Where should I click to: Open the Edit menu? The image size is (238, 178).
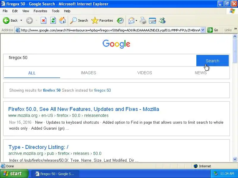15,11
